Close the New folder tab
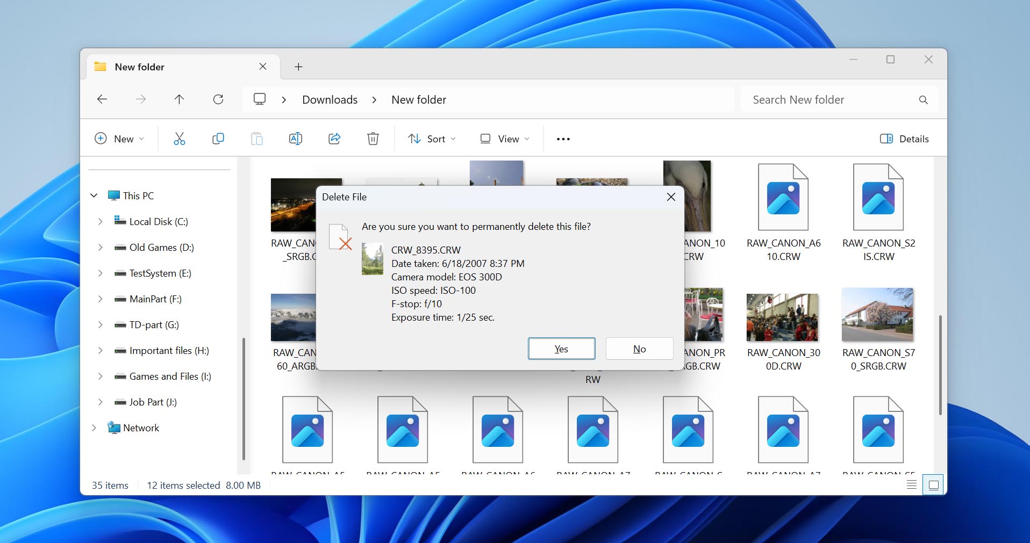Screen dimensions: 1030x543 263,67
